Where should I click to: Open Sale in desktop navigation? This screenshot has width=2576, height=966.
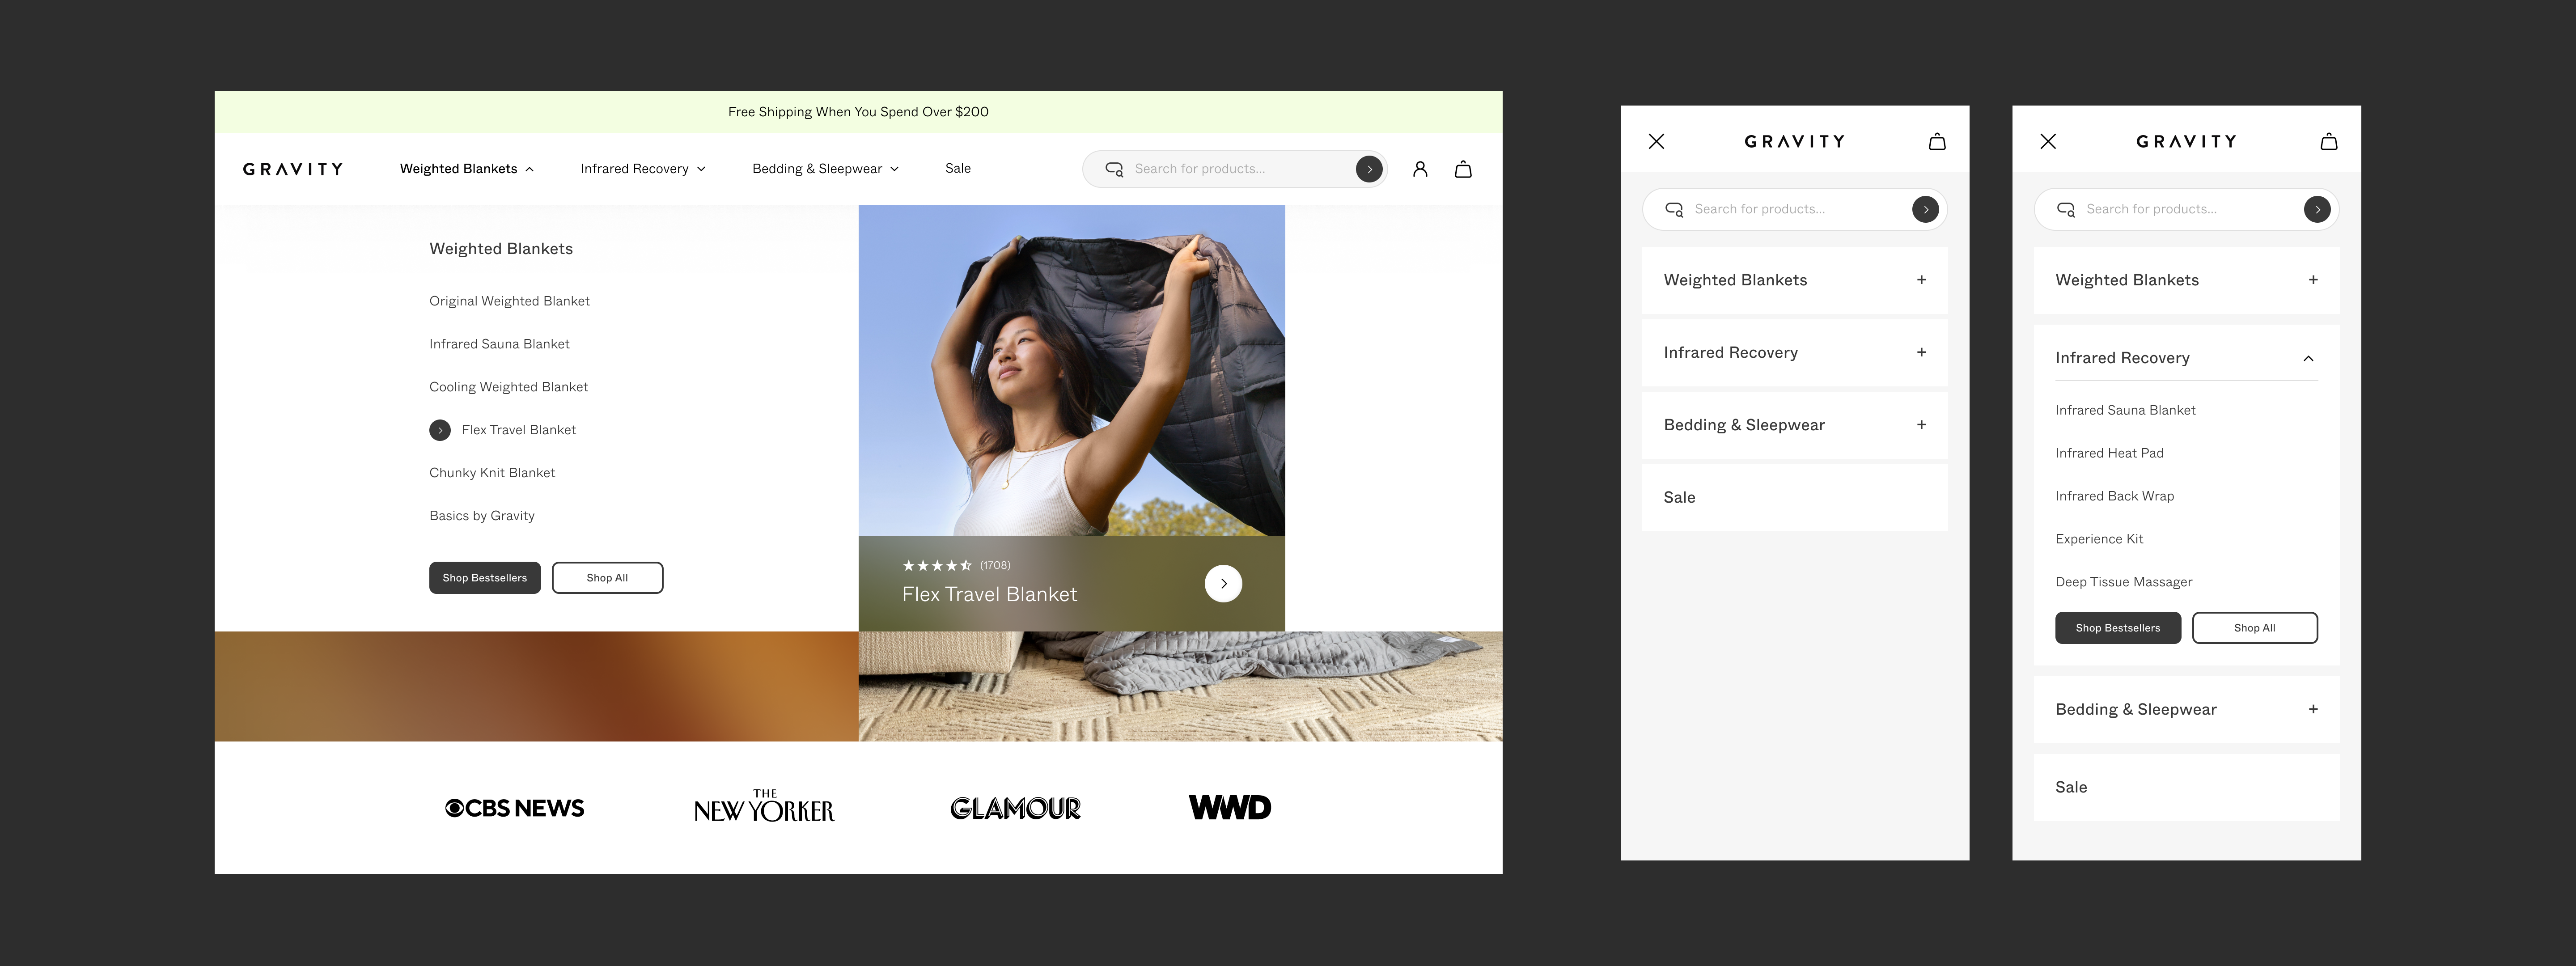(958, 169)
